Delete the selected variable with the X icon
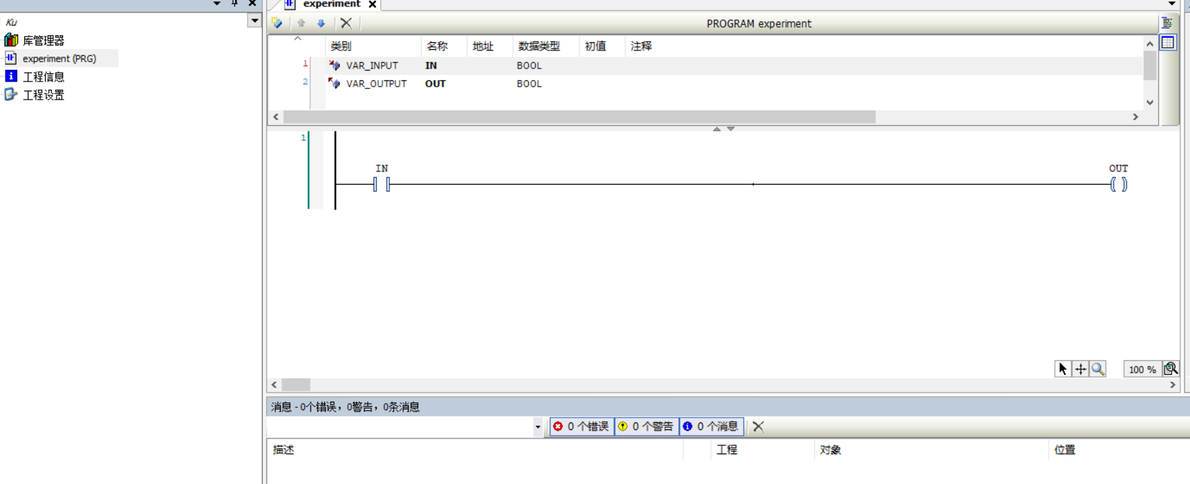The width and height of the screenshot is (1190, 484). coord(346,23)
